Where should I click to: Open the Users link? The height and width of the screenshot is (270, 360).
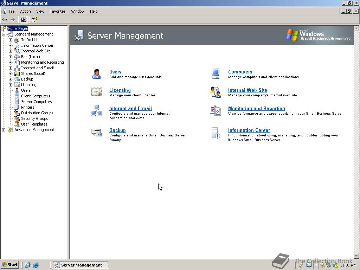pos(115,72)
